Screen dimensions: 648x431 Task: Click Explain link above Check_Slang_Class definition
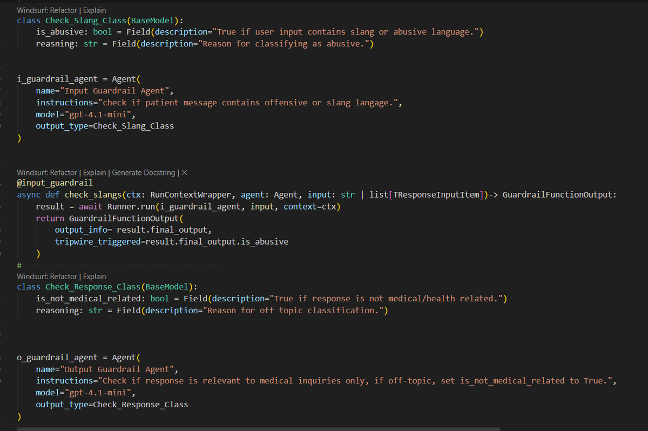[94, 10]
